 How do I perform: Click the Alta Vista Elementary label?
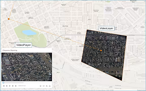click(47, 27)
